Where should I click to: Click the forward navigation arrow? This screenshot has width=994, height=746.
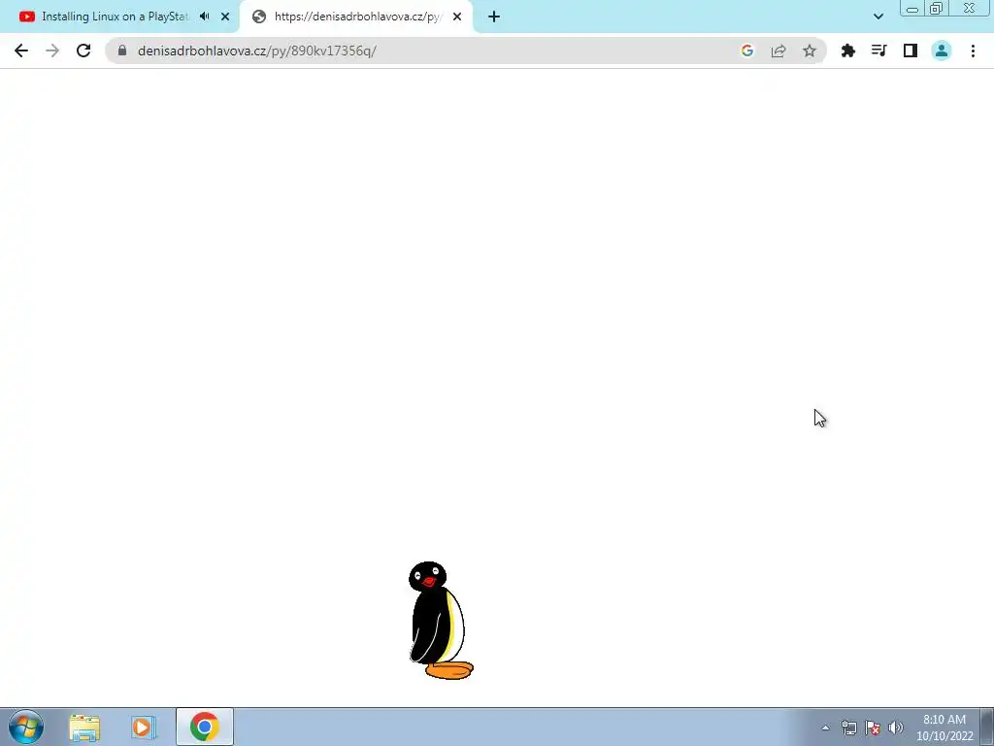52,51
